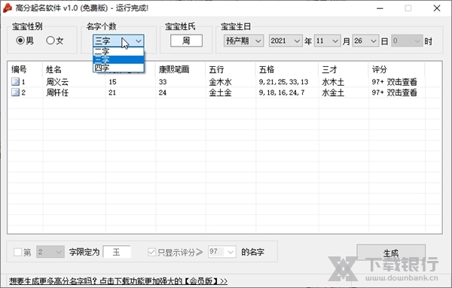The image size is (452, 288).
Task: Sort by the 姓名 column header
Action: 53,69
